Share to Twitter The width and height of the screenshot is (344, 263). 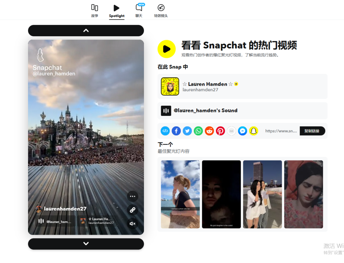click(x=187, y=131)
